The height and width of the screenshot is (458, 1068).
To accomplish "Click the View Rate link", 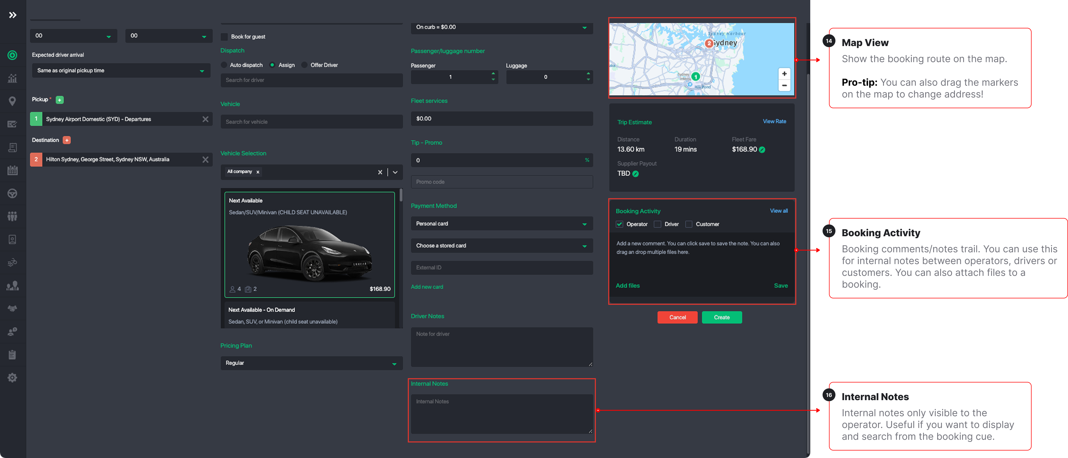I will 774,121.
